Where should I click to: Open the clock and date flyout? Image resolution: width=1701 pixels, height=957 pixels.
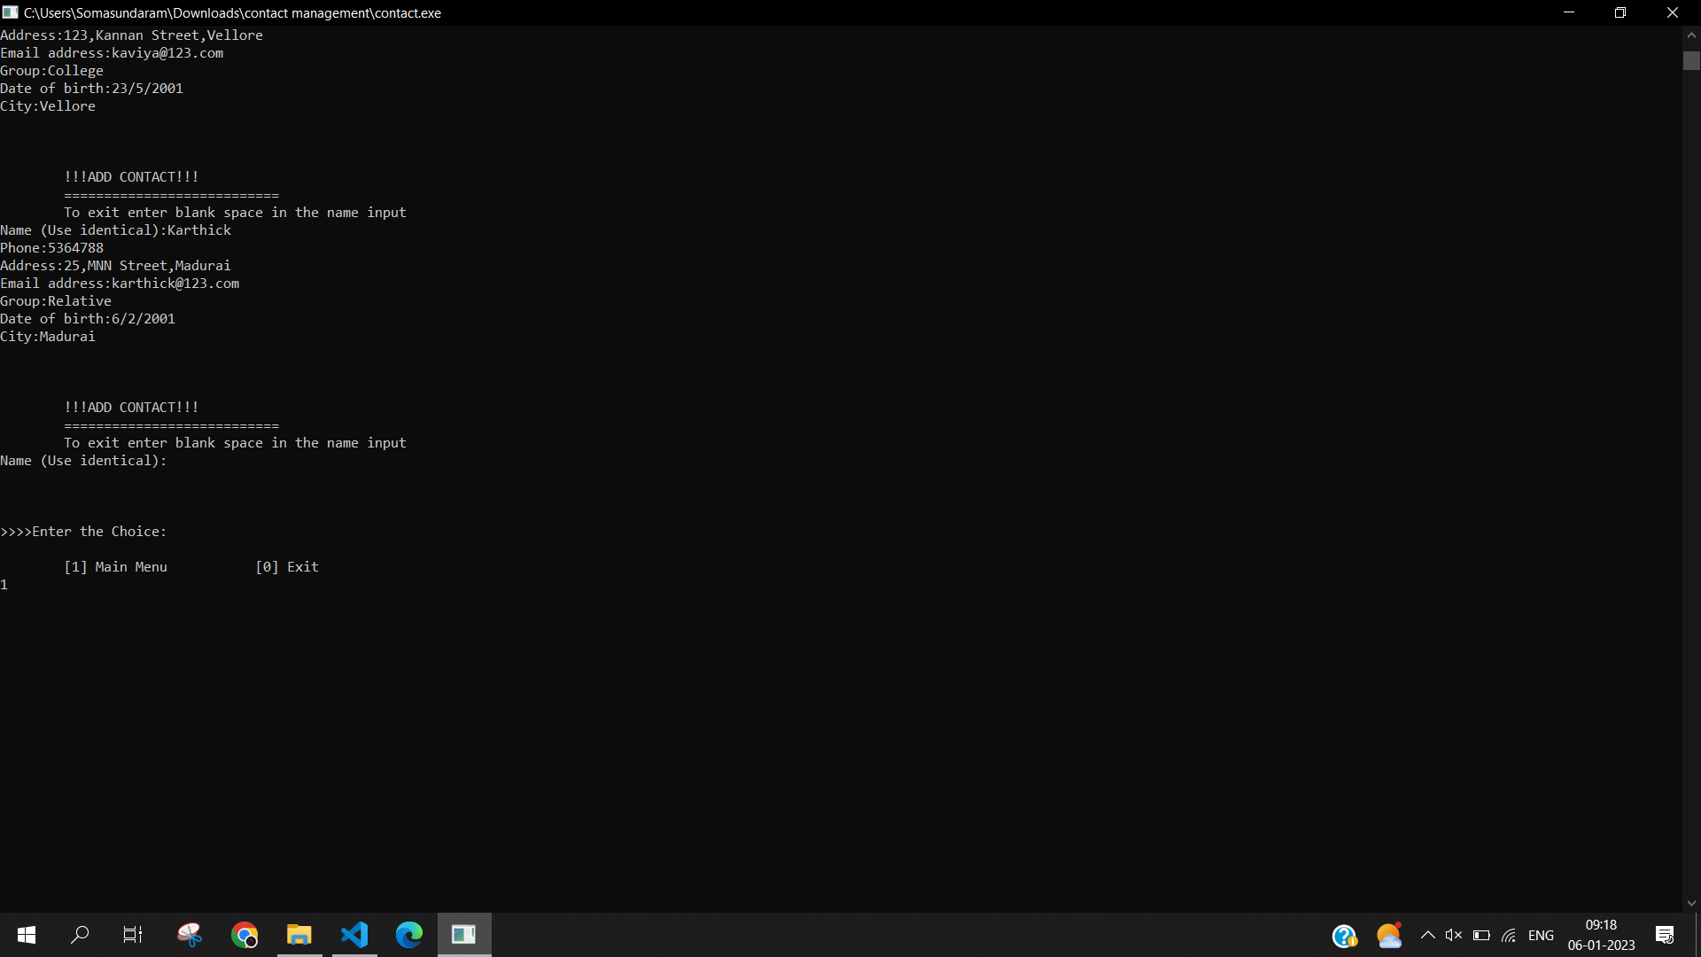point(1601,936)
